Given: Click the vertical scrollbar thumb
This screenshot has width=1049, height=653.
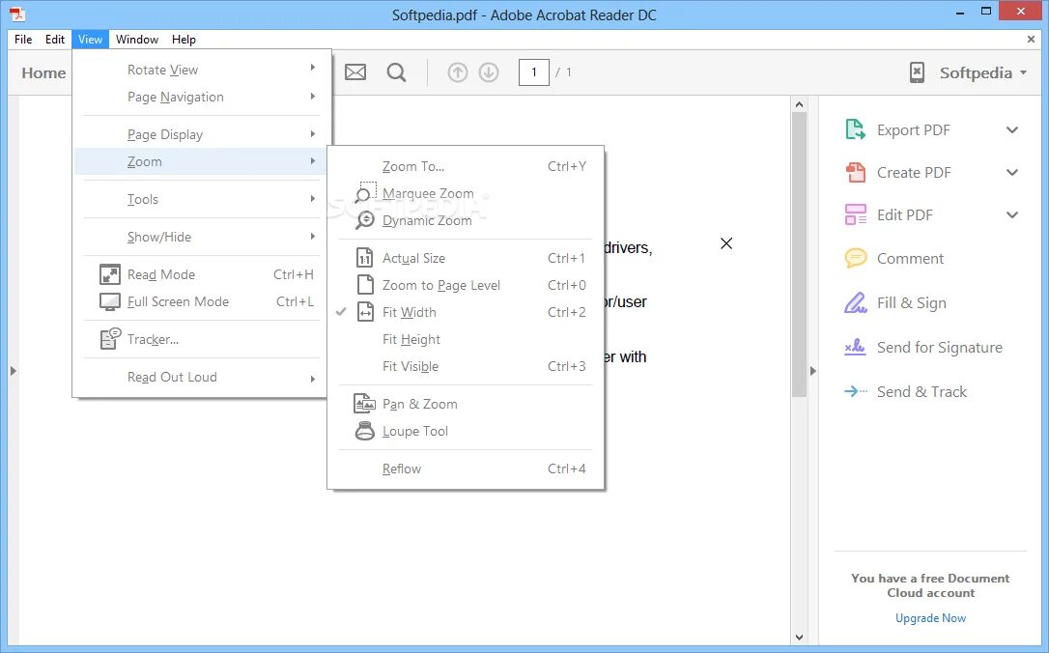Looking at the screenshot, I should (x=799, y=254).
